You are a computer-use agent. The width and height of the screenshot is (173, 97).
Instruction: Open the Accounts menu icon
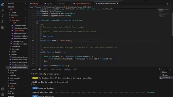tap(3, 89)
